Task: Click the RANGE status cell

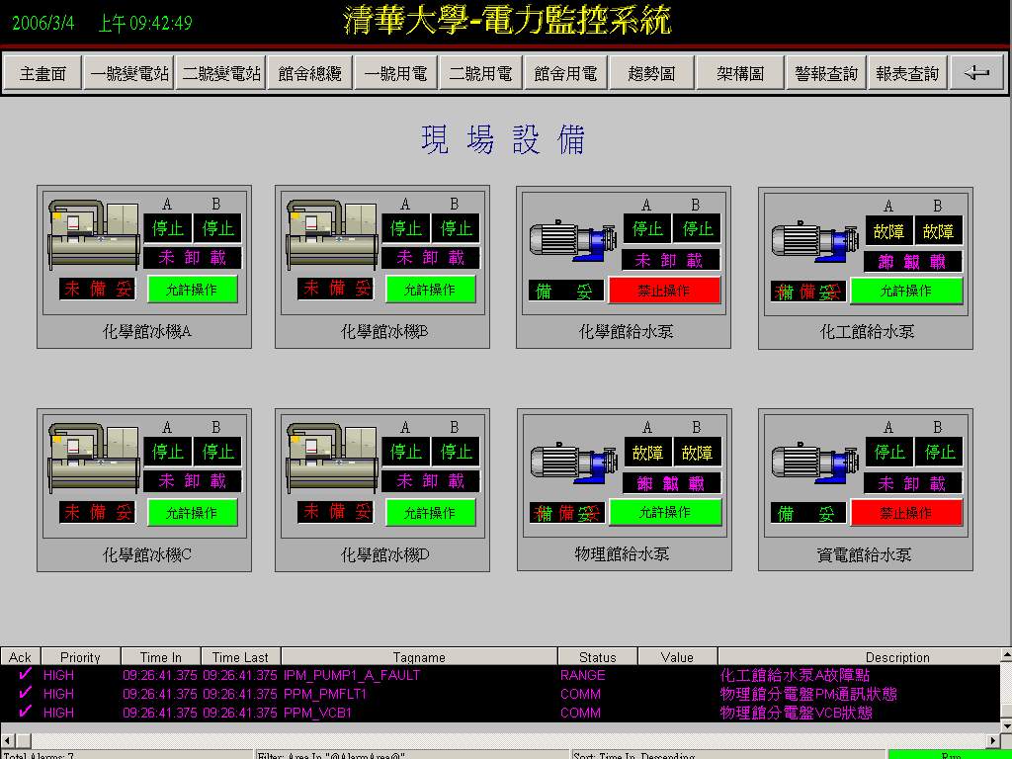Action: pos(583,675)
